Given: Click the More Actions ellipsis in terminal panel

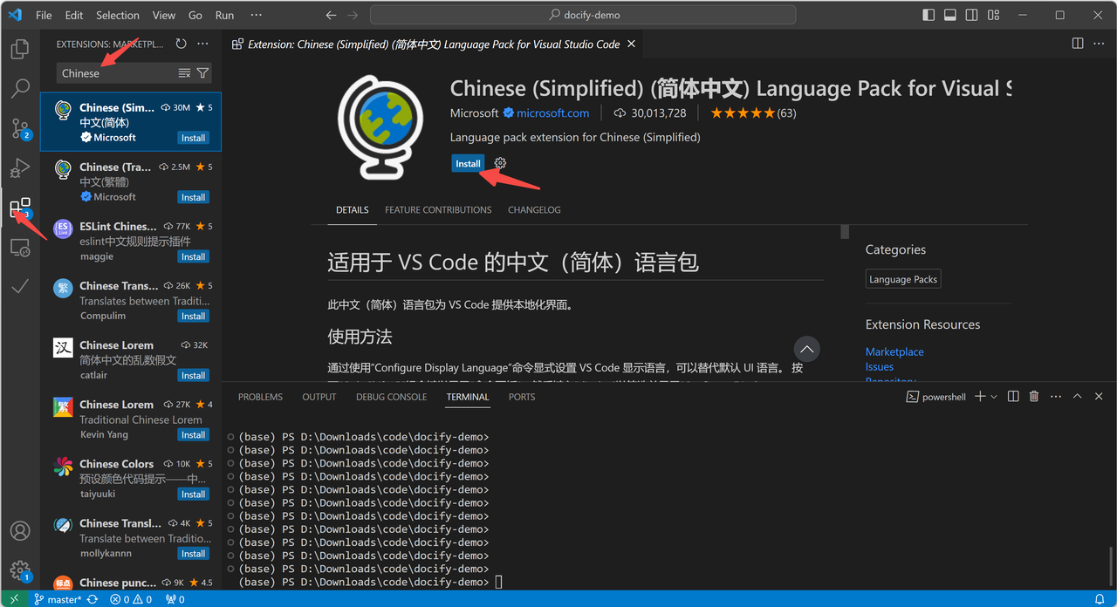Looking at the screenshot, I should pos(1055,396).
